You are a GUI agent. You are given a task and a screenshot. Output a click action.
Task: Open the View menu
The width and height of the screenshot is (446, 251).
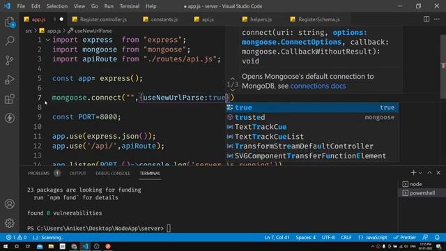(x=79, y=6)
